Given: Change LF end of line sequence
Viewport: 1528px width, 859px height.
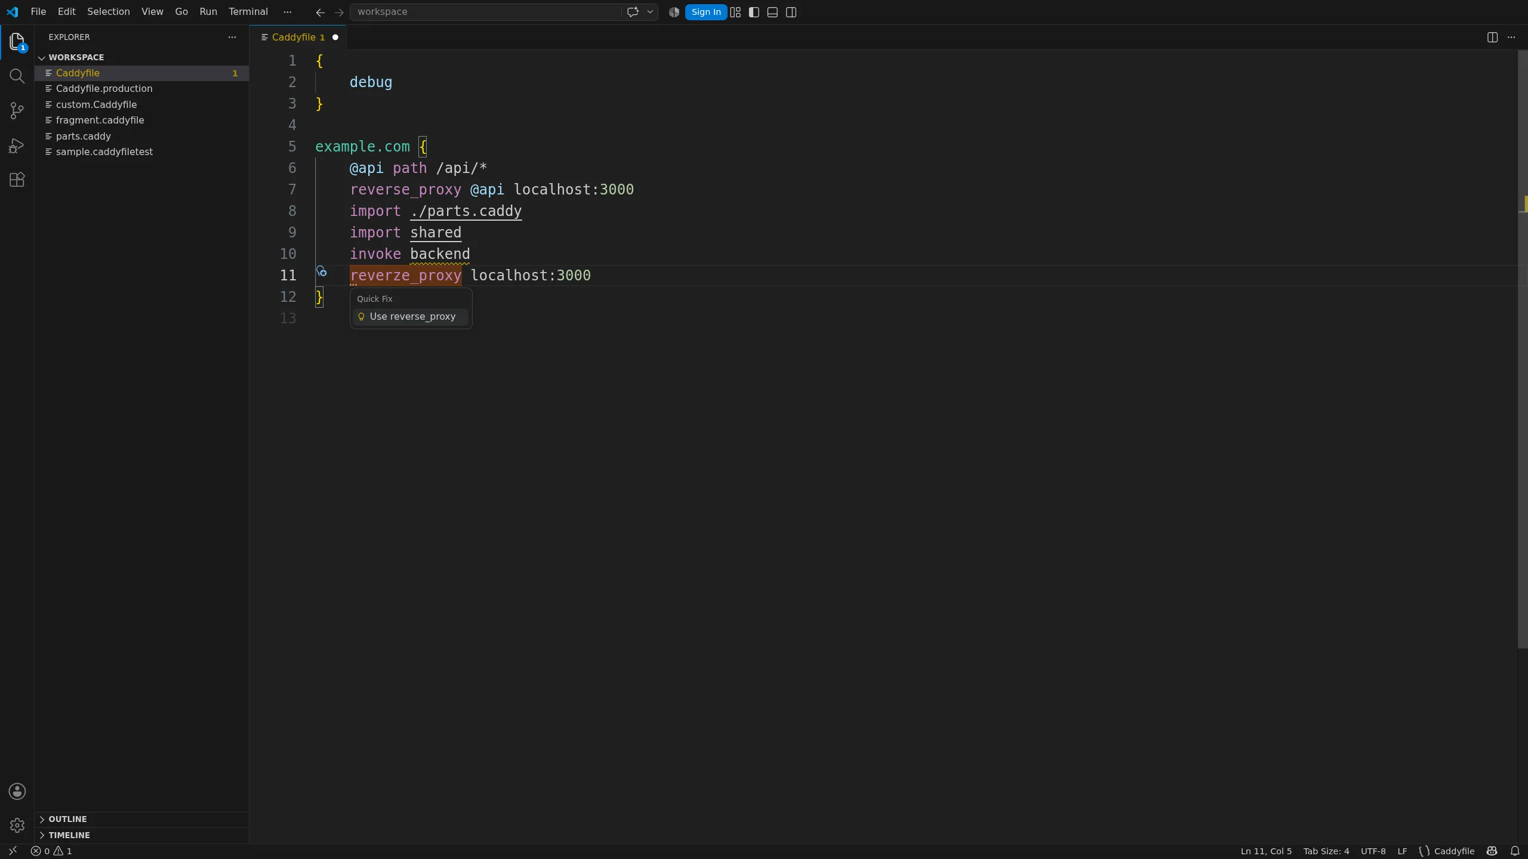Looking at the screenshot, I should click(1402, 851).
